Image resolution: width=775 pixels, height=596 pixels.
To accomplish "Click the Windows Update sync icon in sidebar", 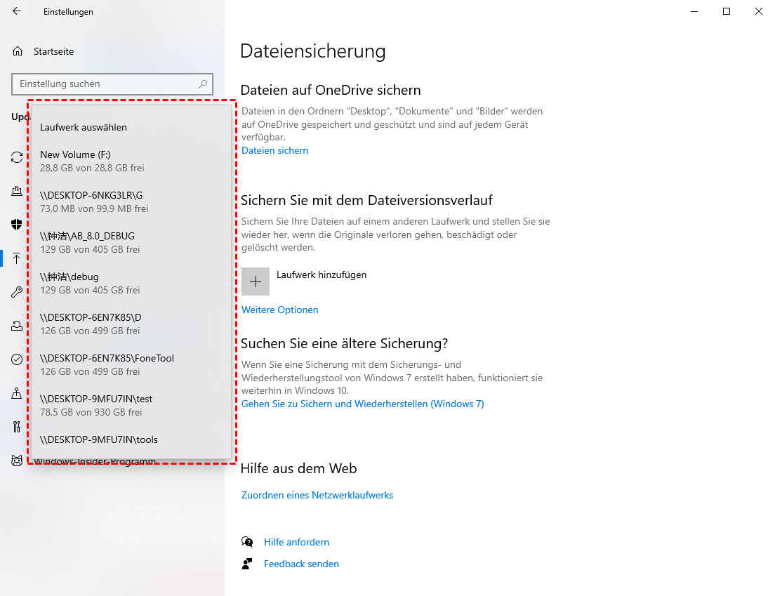I will coord(17,157).
